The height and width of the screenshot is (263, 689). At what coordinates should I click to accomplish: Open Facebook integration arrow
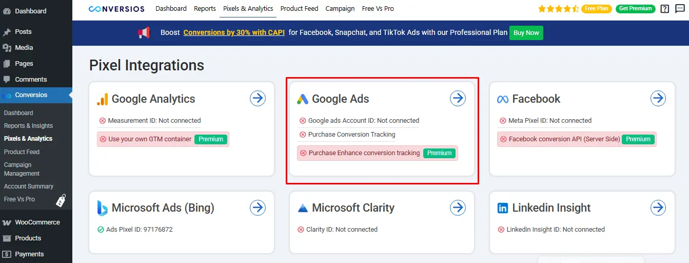click(658, 98)
